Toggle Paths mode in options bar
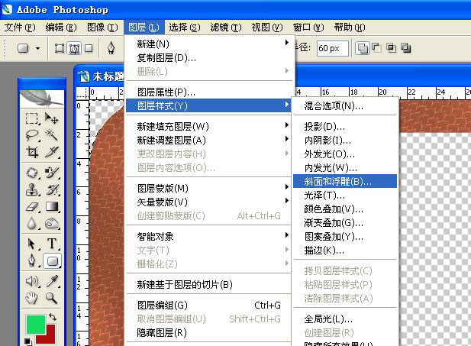The height and width of the screenshot is (346, 471). point(74,48)
